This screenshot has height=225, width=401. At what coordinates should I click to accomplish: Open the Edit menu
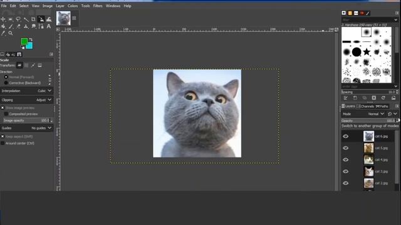click(x=13, y=6)
